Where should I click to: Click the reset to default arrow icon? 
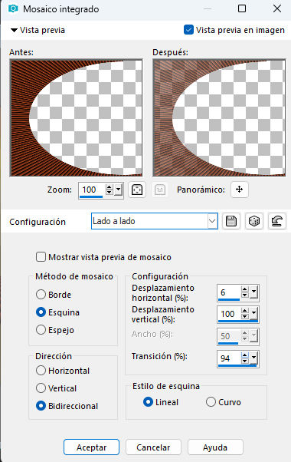[x=277, y=221]
